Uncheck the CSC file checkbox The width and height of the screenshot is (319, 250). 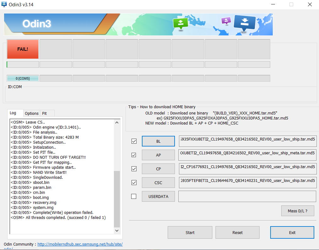[134, 183]
